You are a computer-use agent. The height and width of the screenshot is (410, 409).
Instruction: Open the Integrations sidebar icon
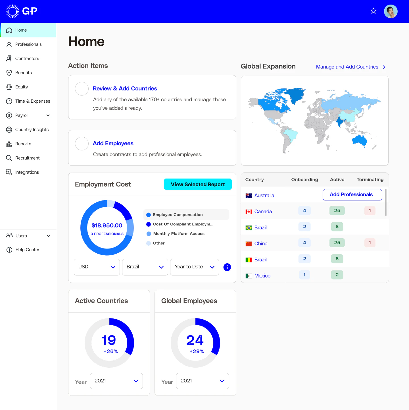point(9,172)
